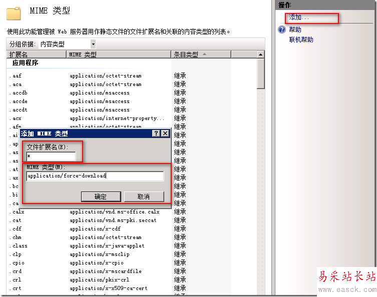The height and width of the screenshot is (297, 377).
Task: Click application/x-cdf cell
Action: (95, 229)
